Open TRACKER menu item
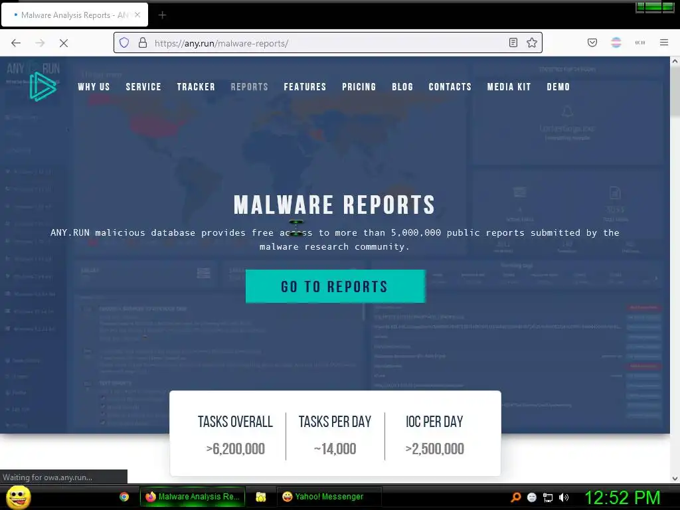Screen dimensions: 680x510 pyautogui.click(x=196, y=87)
